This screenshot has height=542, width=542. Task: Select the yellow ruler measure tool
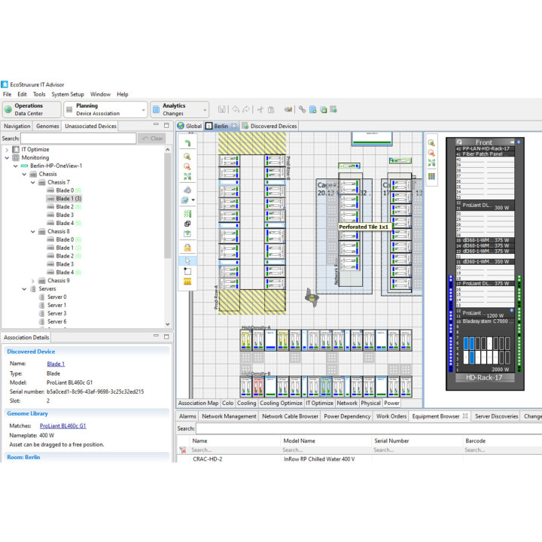coord(187,282)
